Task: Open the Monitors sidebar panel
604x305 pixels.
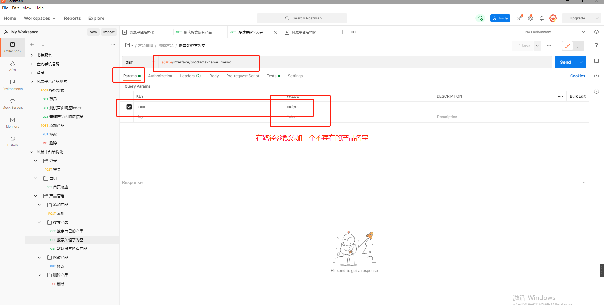Action: coord(13,123)
